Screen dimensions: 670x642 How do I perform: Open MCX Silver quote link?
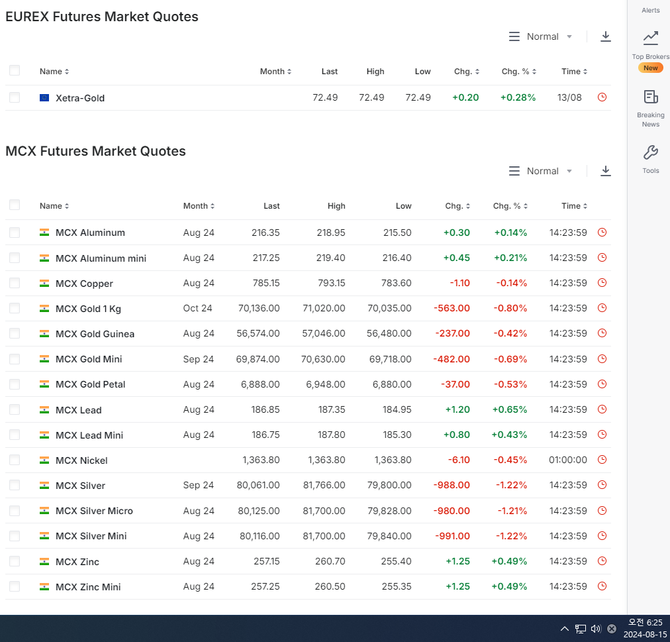[80, 486]
